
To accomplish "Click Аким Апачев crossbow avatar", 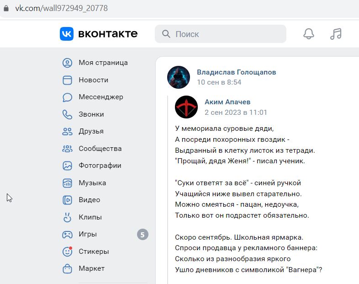I will pyautogui.click(x=186, y=107).
